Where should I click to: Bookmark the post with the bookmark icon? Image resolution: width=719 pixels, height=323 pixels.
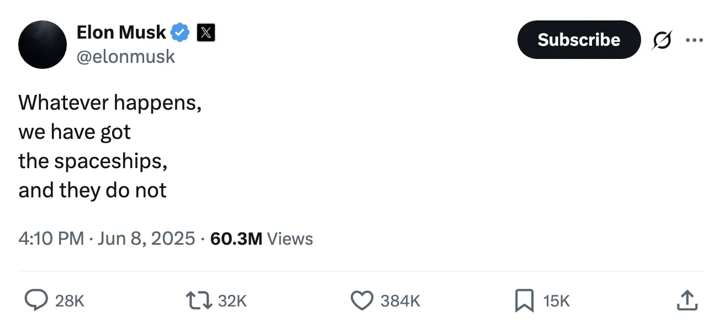pos(524,300)
